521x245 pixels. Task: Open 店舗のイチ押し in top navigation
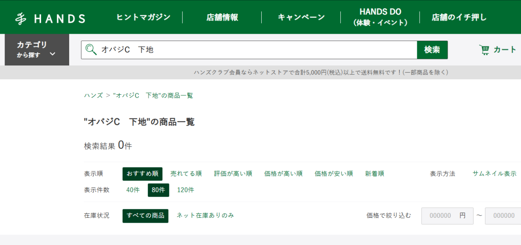click(x=459, y=17)
